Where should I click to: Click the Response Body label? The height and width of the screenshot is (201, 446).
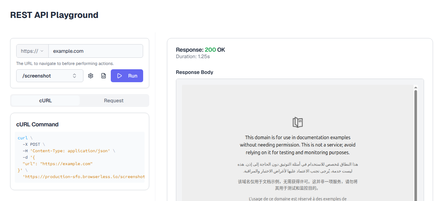195,72
